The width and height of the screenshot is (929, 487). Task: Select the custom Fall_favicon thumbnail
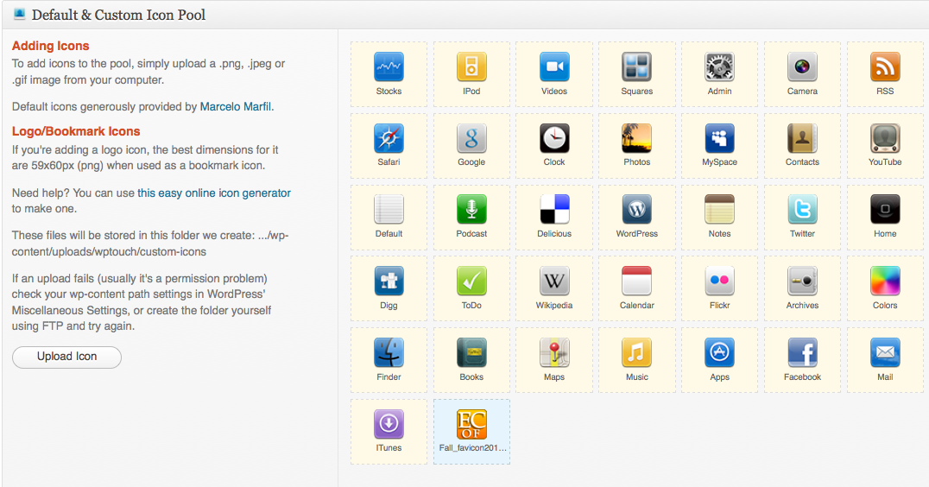(x=471, y=425)
